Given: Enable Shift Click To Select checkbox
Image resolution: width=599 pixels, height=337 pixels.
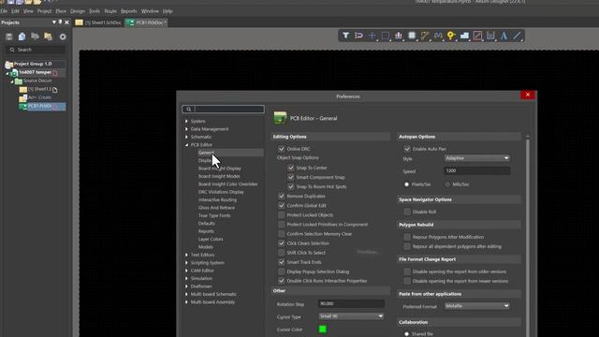Looking at the screenshot, I should (x=282, y=253).
